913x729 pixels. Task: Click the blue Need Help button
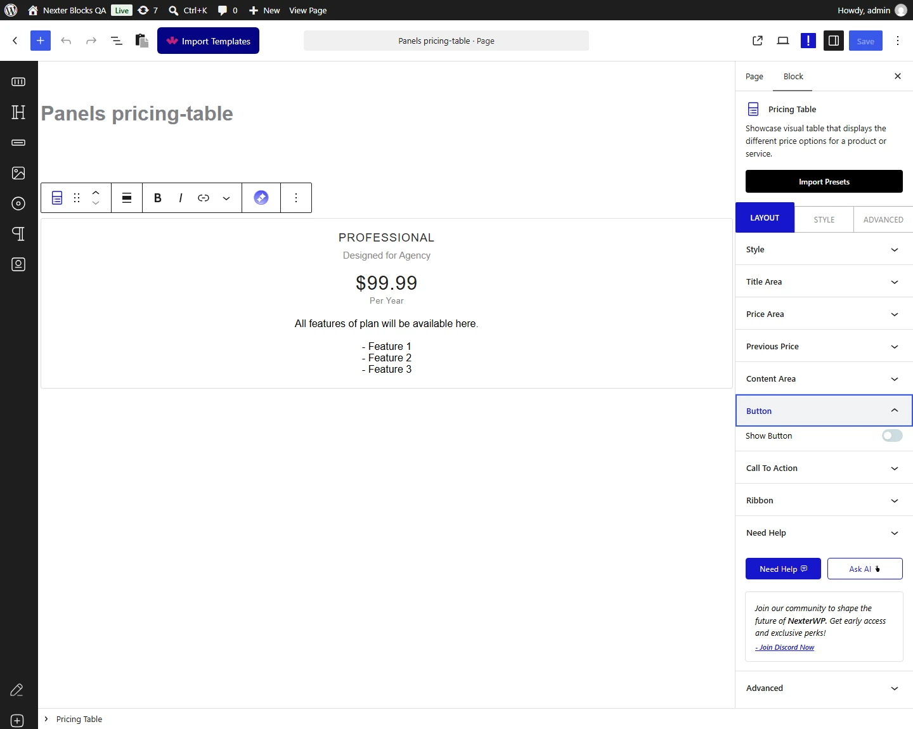coord(783,569)
